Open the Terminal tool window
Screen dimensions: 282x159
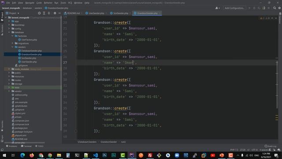[26, 146]
